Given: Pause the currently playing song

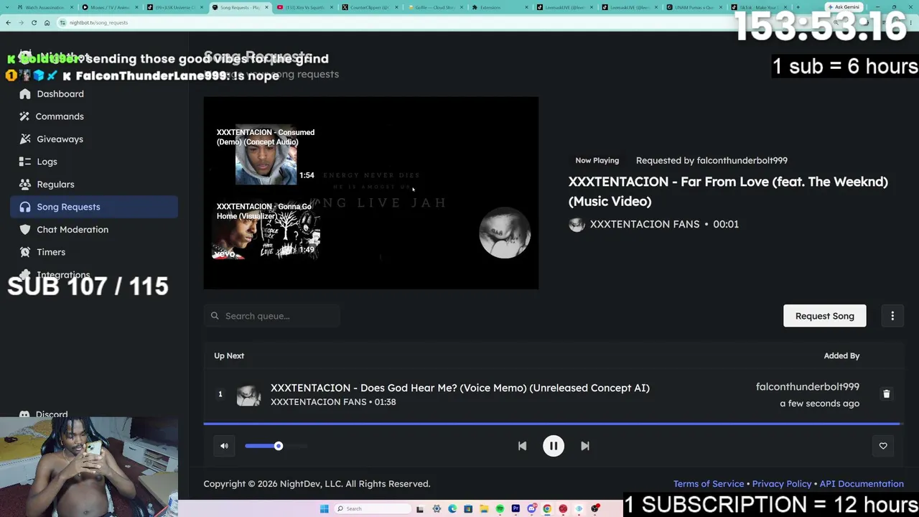Looking at the screenshot, I should pyautogui.click(x=554, y=446).
